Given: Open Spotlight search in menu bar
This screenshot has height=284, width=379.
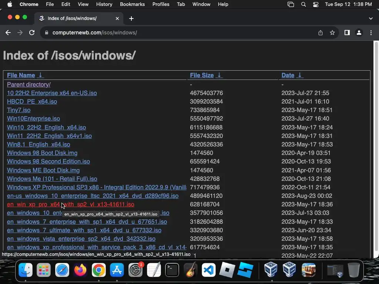Looking at the screenshot, I should tap(303, 4).
